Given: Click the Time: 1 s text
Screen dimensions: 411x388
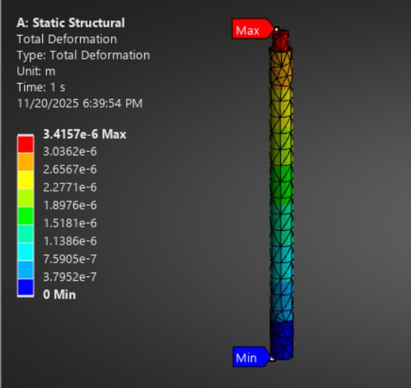Looking at the screenshot, I should [x=41, y=88].
